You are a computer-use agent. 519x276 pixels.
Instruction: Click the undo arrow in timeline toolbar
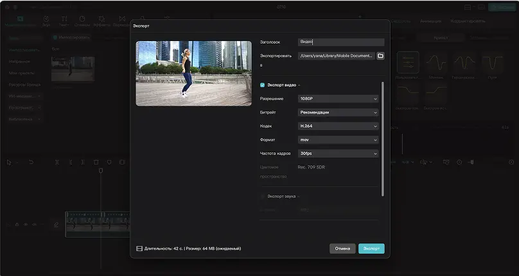31,162
